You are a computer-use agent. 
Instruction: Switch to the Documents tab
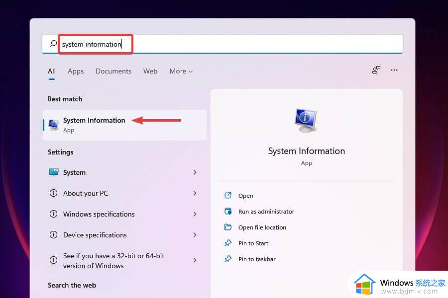point(113,71)
